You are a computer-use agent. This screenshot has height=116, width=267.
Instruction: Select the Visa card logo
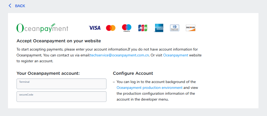[x=95, y=28]
